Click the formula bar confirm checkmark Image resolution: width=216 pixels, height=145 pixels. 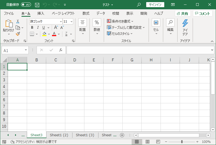(x=51, y=50)
